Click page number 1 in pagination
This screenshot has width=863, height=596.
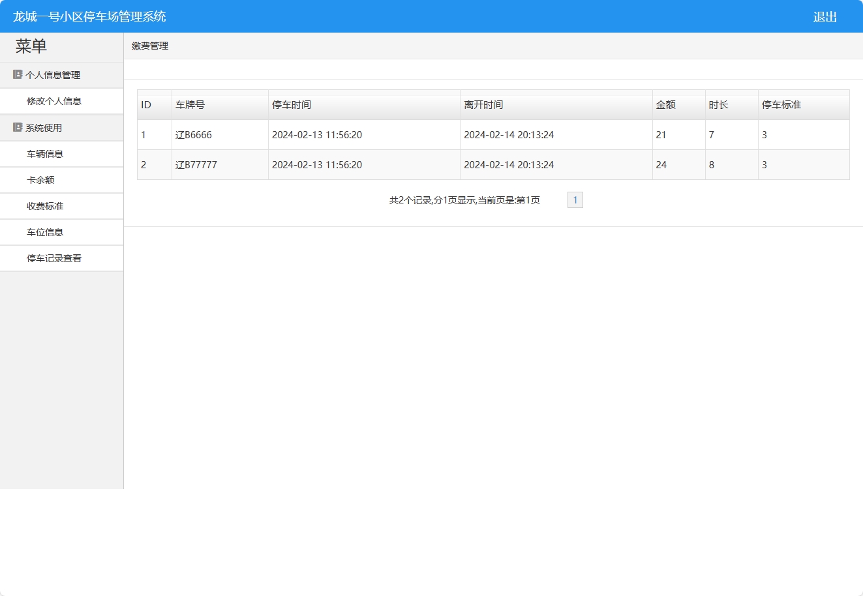(575, 200)
